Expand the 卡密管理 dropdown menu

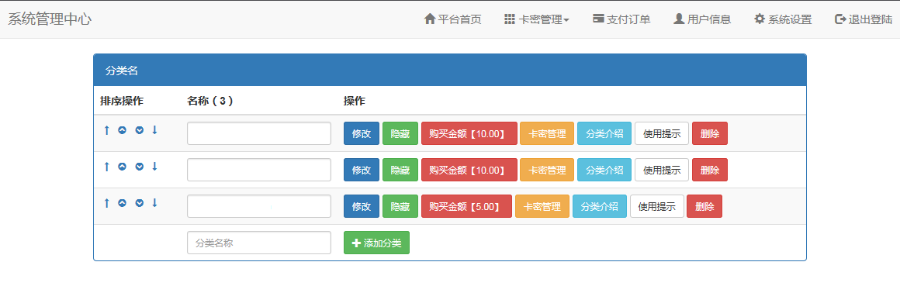pyautogui.click(x=537, y=19)
